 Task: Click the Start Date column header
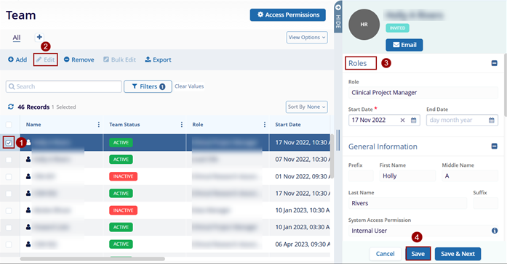click(288, 125)
